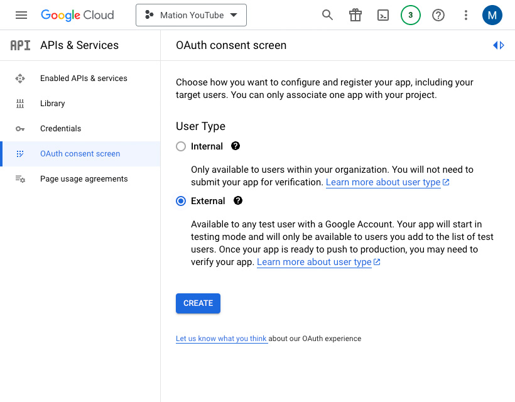The width and height of the screenshot is (515, 402).
Task: Click the search magnifier icon
Action: click(327, 15)
